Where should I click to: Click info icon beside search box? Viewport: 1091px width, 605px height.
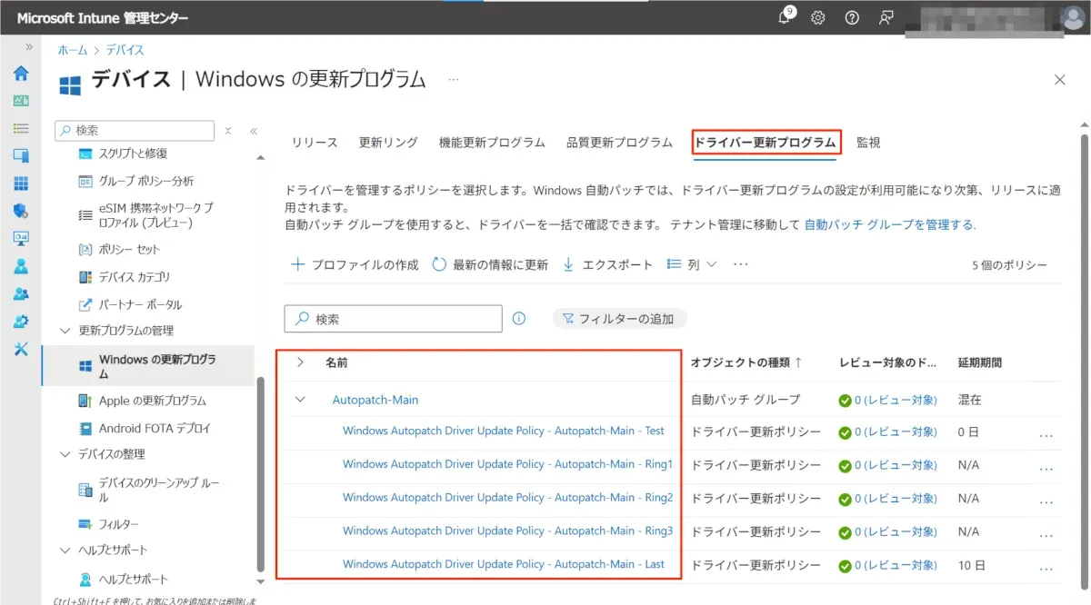(519, 319)
